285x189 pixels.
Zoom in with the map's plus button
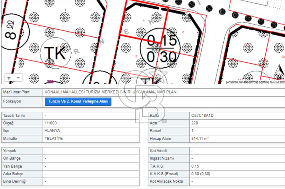click(9, 78)
